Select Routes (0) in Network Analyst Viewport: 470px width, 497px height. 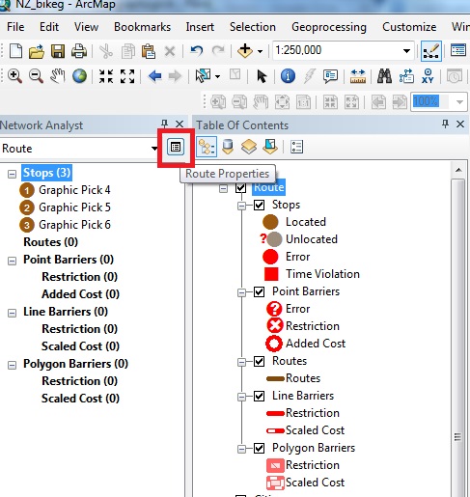51,242
